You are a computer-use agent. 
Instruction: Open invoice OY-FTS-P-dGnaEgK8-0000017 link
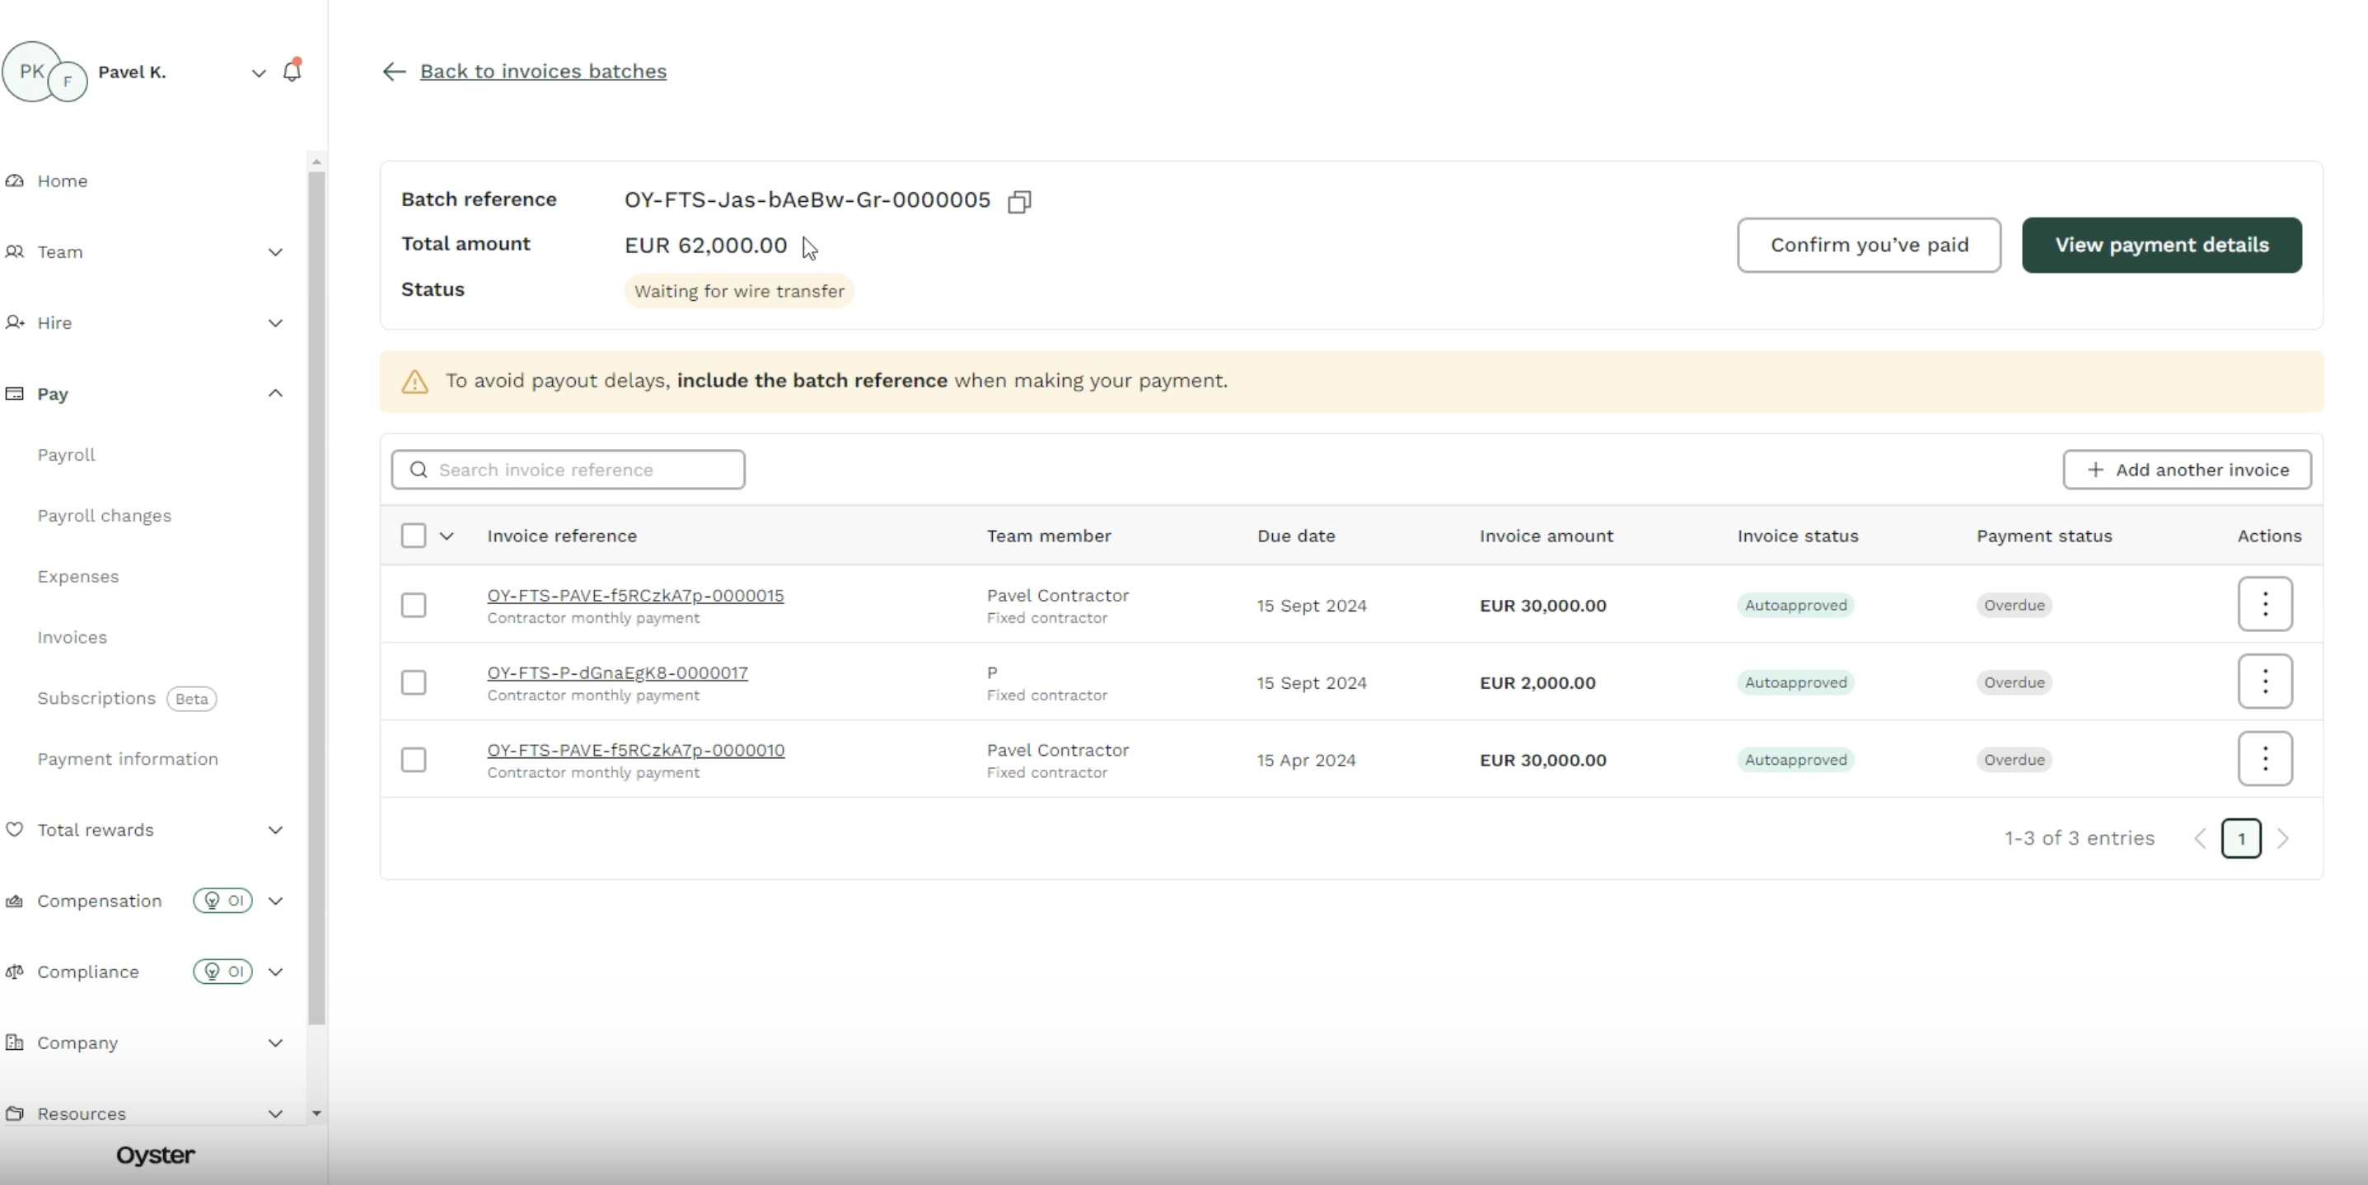click(618, 672)
